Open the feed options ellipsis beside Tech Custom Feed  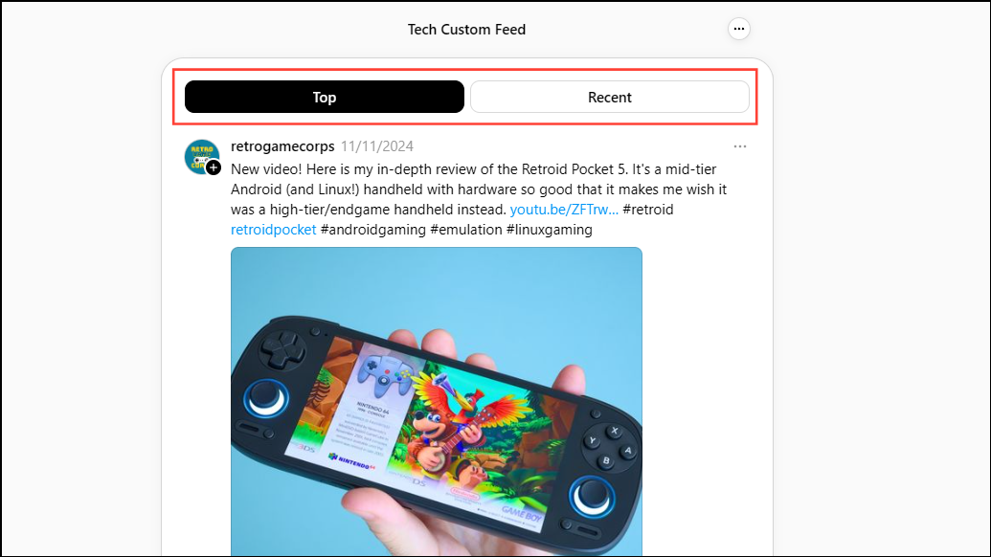pos(739,29)
